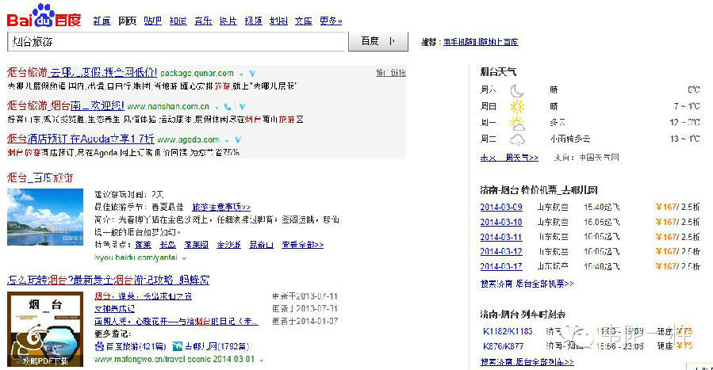
Task: Open the 地图 tab
Action: pyautogui.click(x=278, y=21)
